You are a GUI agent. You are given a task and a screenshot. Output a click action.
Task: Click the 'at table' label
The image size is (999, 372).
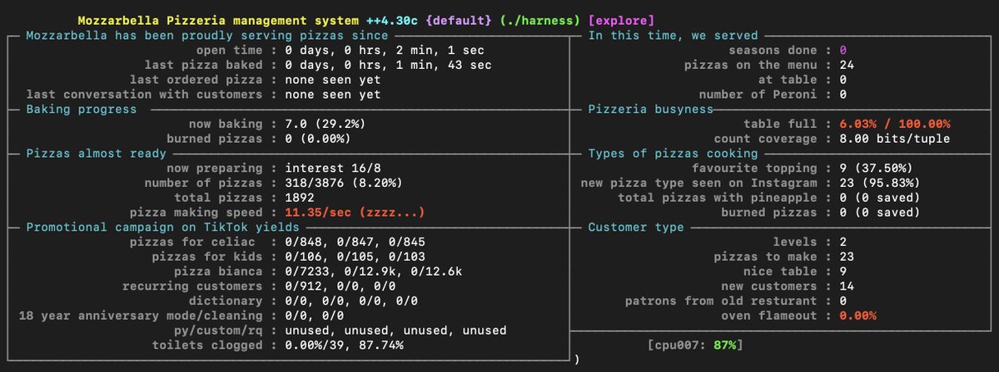tap(786, 80)
